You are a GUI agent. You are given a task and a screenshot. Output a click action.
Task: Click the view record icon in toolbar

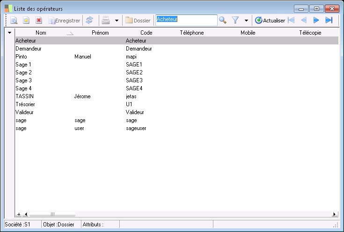(14, 21)
